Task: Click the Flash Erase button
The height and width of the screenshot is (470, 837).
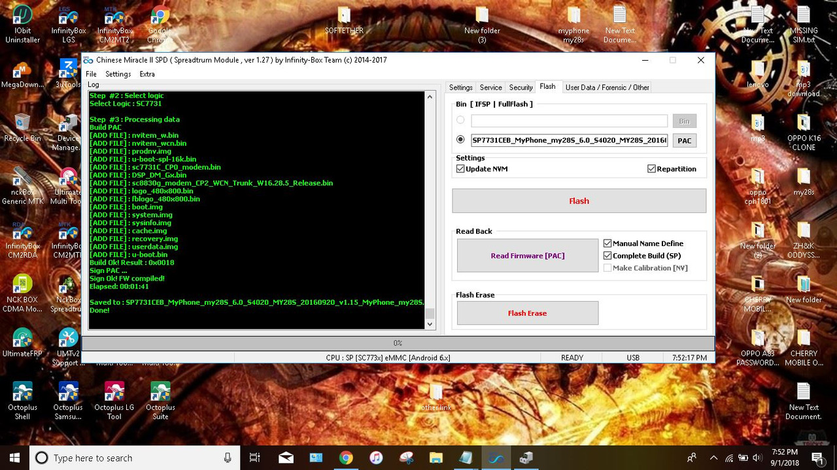Action: pos(527,313)
